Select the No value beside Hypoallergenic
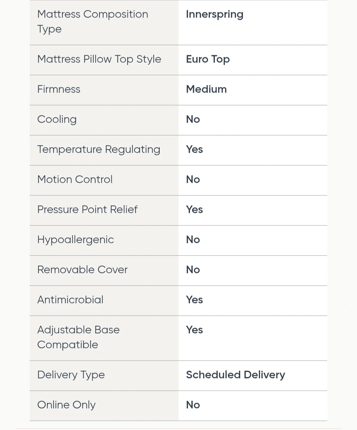The width and height of the screenshot is (357, 430). pos(193,240)
